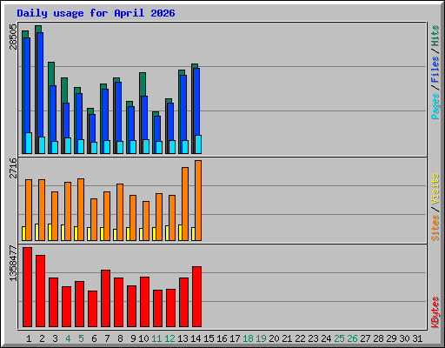The image size is (445, 348).
Task: Click green weekend day 12 label
Action: click(x=169, y=338)
